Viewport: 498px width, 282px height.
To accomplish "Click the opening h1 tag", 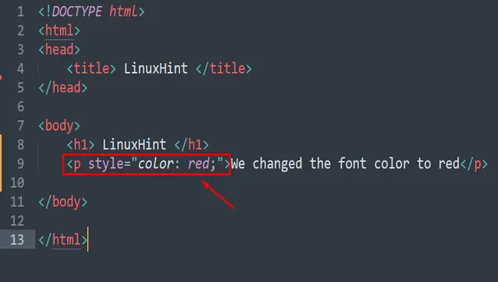I will (81, 145).
